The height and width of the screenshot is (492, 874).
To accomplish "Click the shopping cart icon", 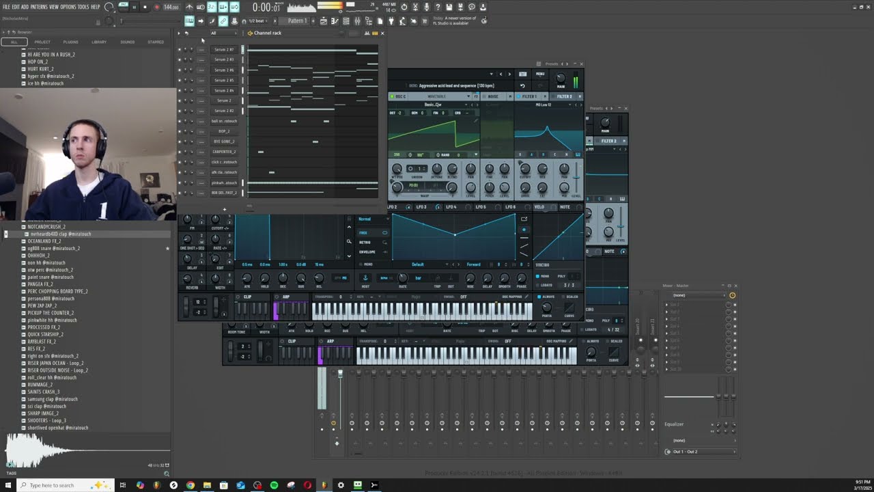I will 425,21.
